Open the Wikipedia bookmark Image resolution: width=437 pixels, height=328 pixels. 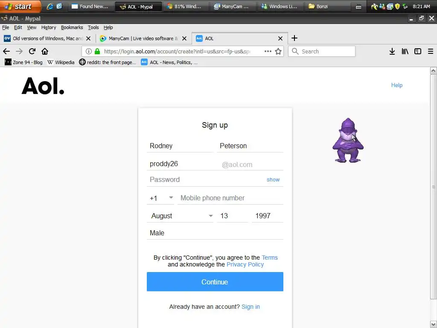pos(61,62)
